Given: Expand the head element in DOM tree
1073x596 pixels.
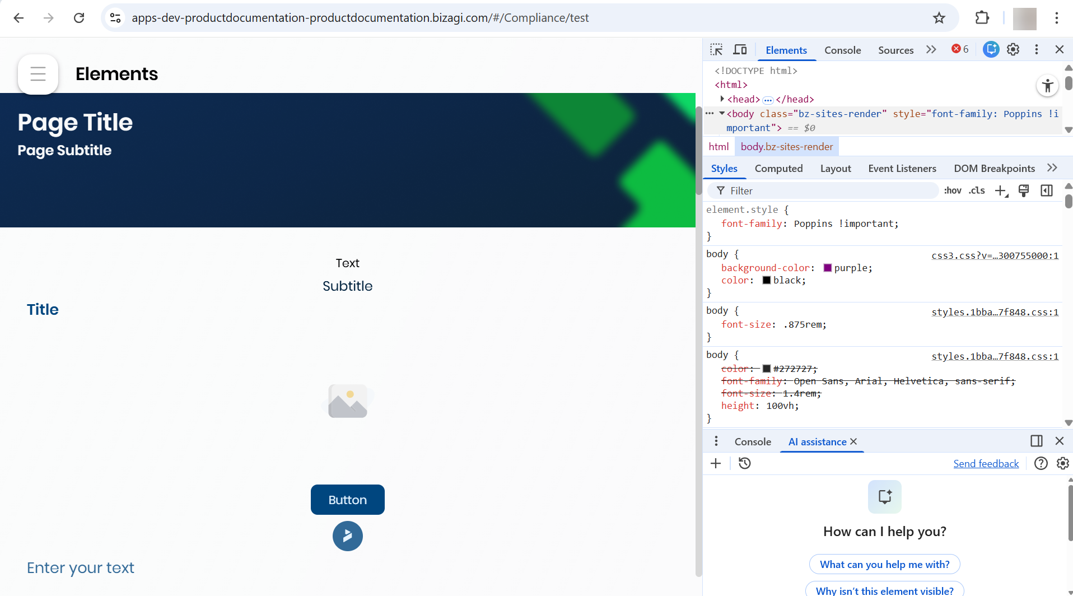Looking at the screenshot, I should (x=722, y=99).
